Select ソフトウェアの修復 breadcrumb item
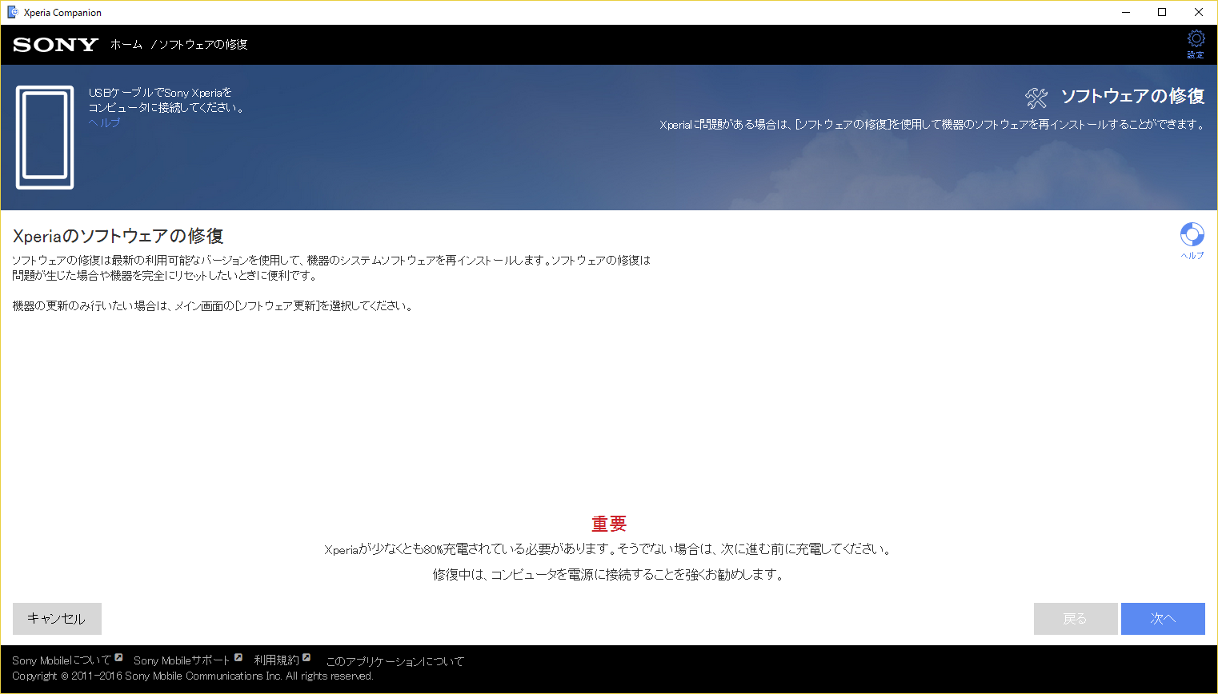 pos(203,45)
